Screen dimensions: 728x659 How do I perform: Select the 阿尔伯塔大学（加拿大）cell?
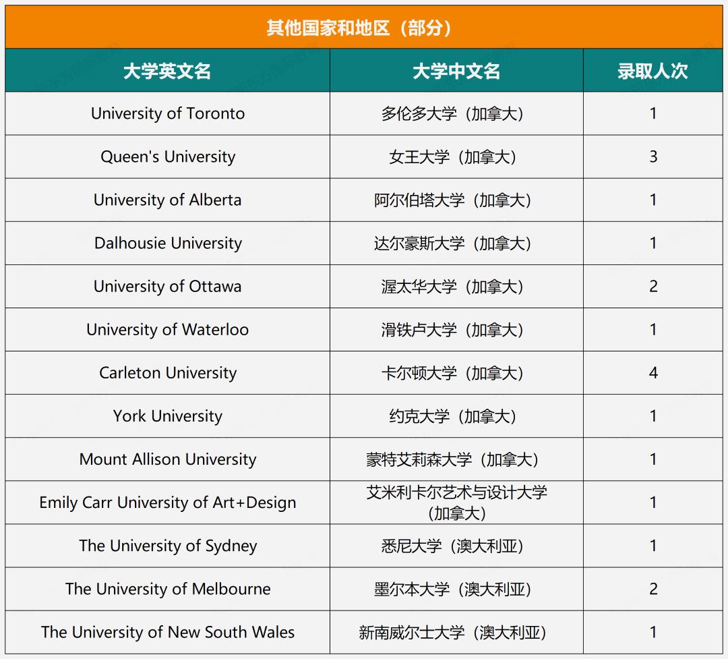click(456, 200)
